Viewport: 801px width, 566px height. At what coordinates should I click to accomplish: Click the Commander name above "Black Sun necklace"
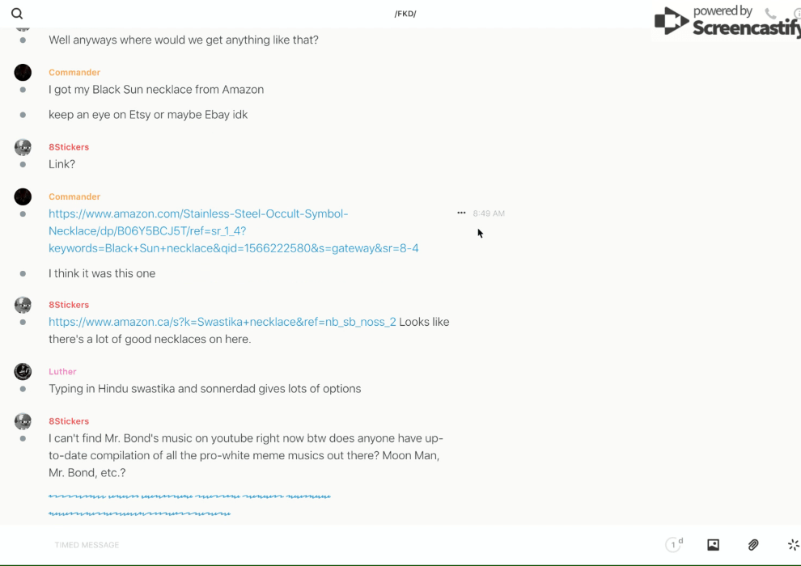coord(74,72)
